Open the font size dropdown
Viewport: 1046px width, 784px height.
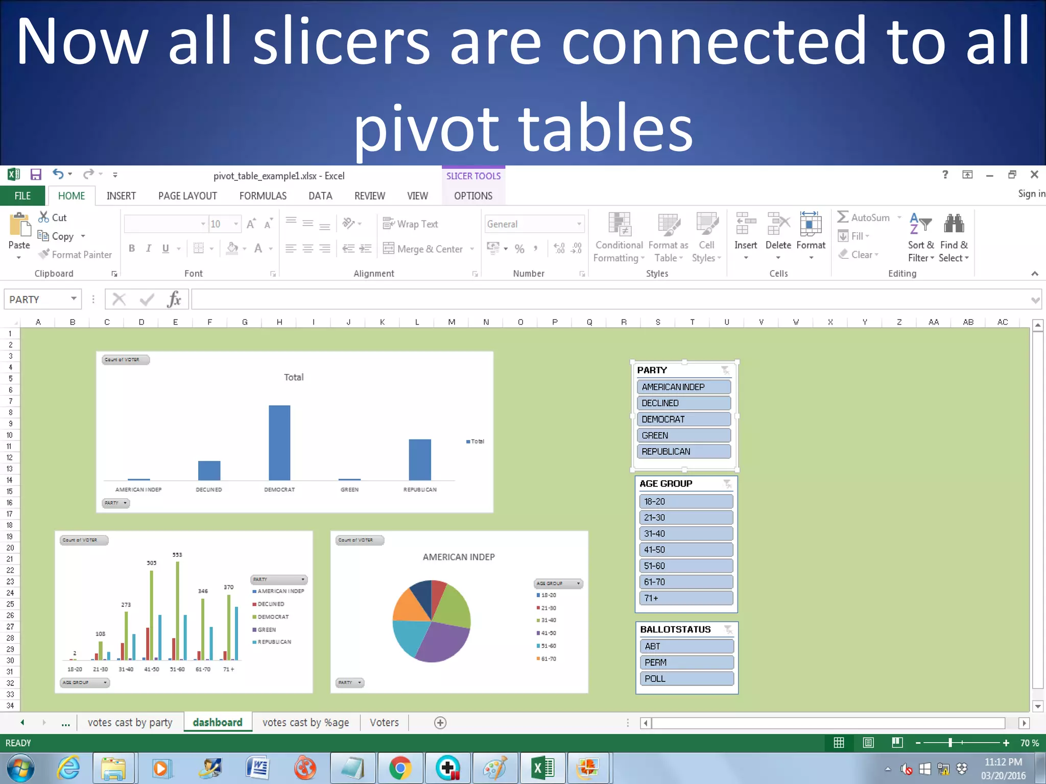(x=235, y=224)
